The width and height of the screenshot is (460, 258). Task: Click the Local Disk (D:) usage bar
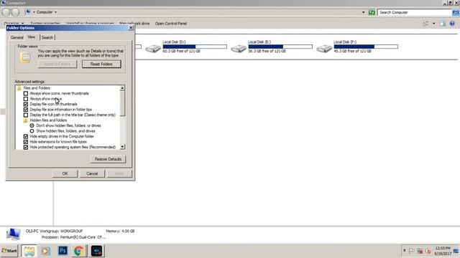pos(195,47)
